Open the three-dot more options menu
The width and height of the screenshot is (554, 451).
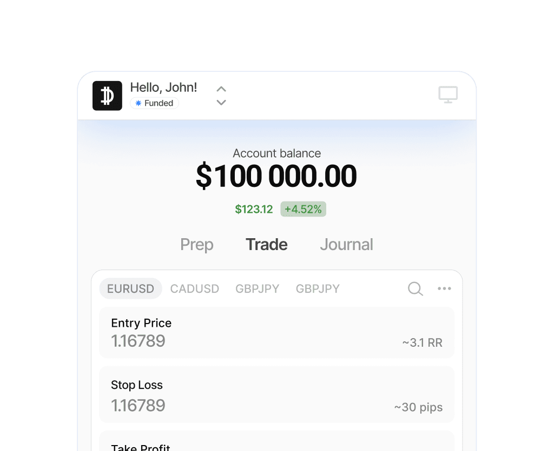444,289
